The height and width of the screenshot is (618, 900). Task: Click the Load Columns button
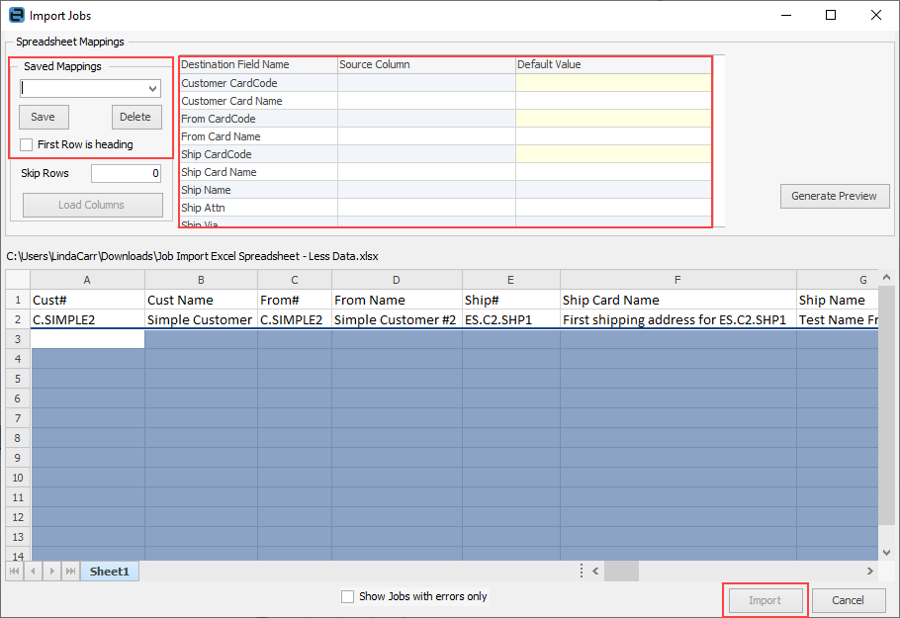pos(92,205)
